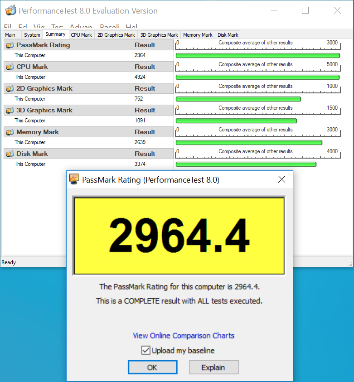The height and width of the screenshot is (382, 354).
Task: Open the Disk Mark tab
Action: pyautogui.click(x=228, y=35)
